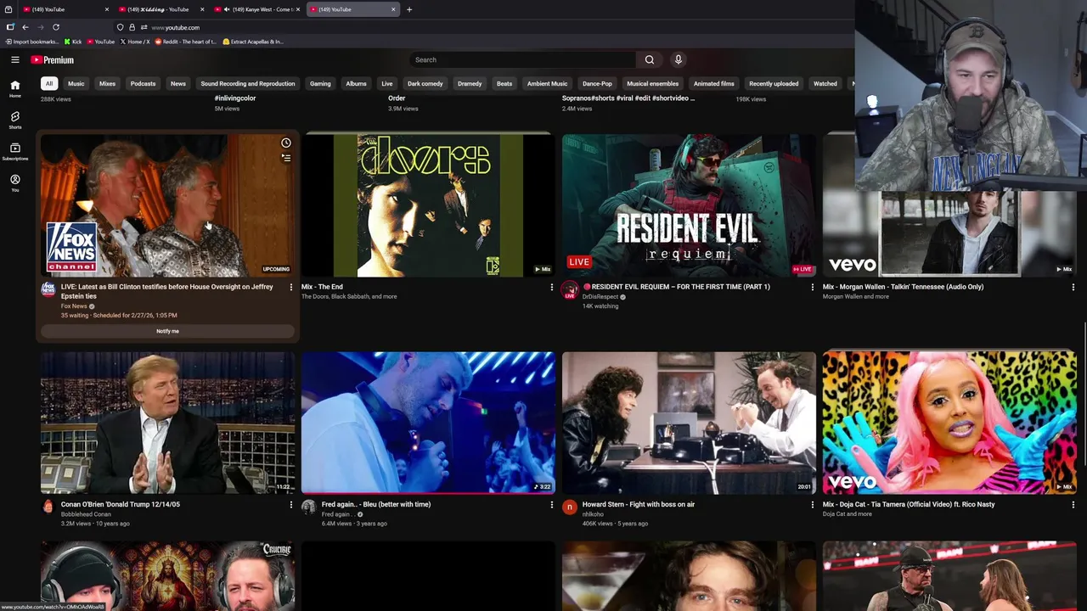Open Fox News channel avatar
1087x611 pixels.
click(48, 289)
